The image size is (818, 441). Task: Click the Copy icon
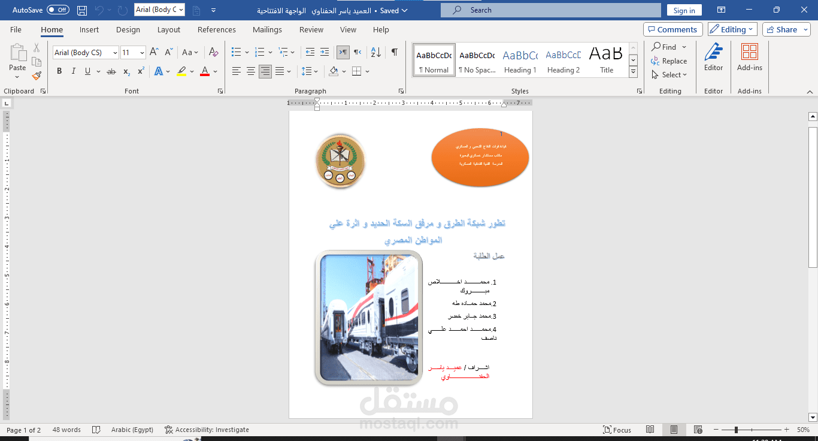[37, 62]
